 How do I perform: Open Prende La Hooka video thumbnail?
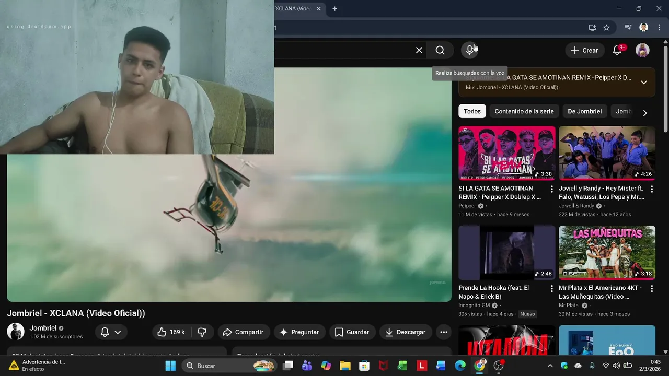507,253
